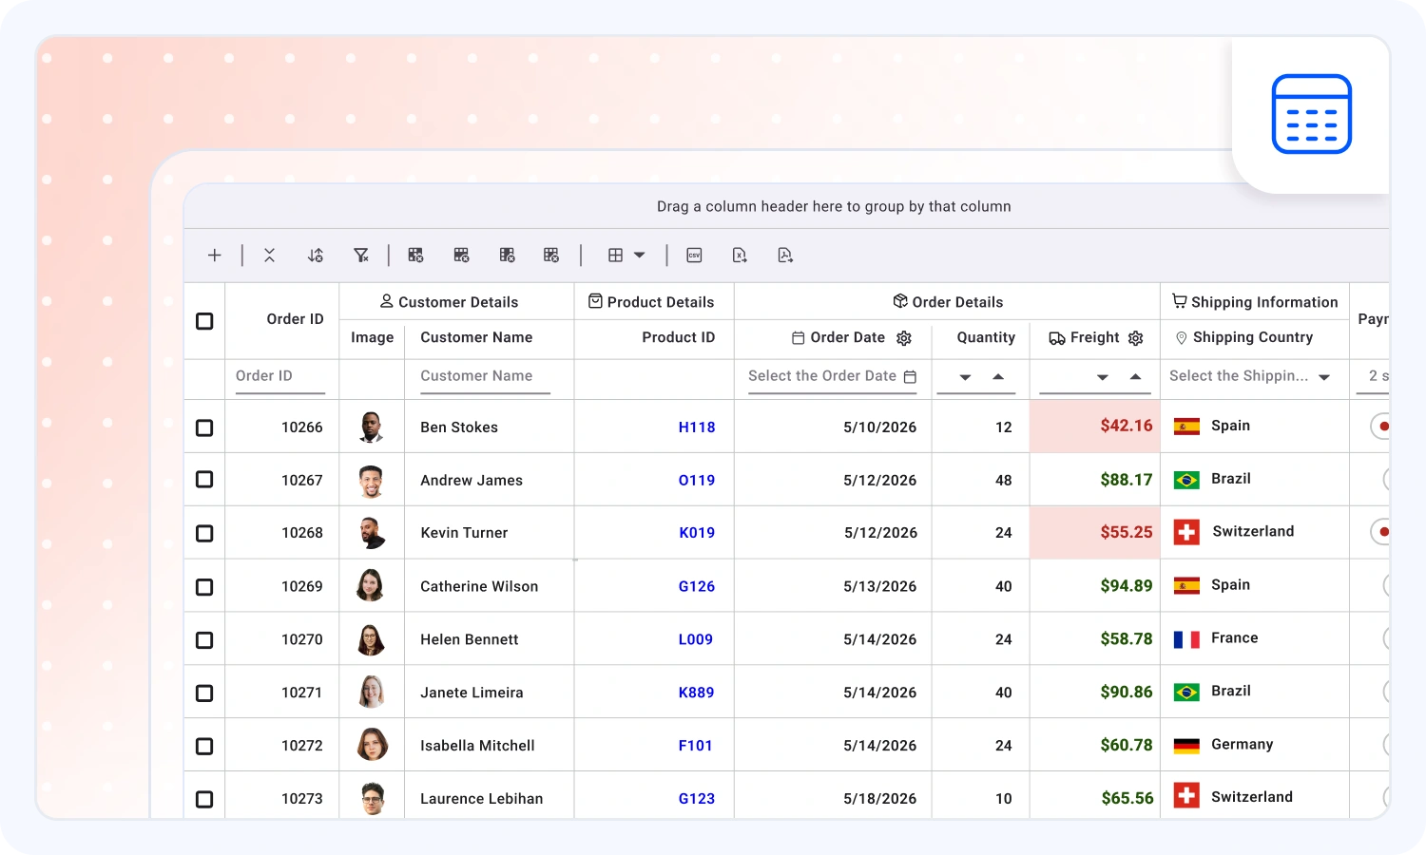This screenshot has width=1426, height=855.
Task: Click the Customer Name column header
Action: point(476,337)
